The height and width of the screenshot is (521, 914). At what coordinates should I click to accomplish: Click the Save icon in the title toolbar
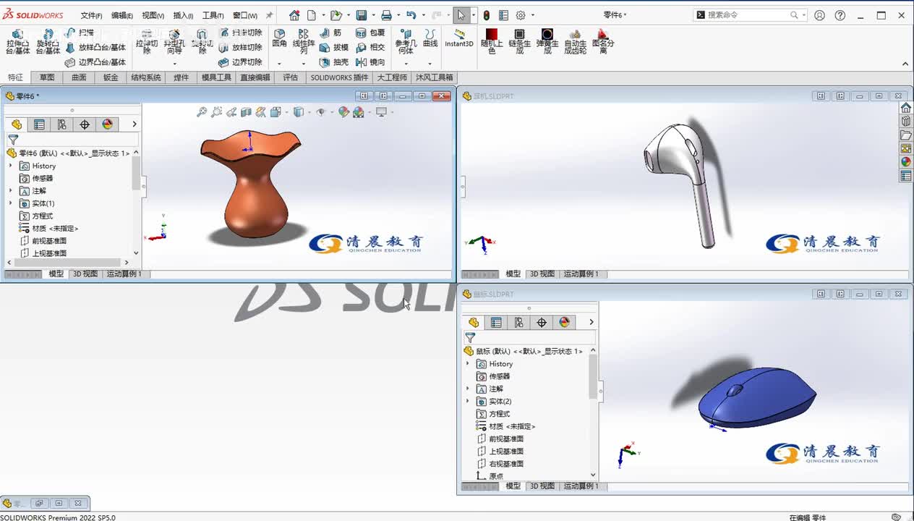pos(362,15)
